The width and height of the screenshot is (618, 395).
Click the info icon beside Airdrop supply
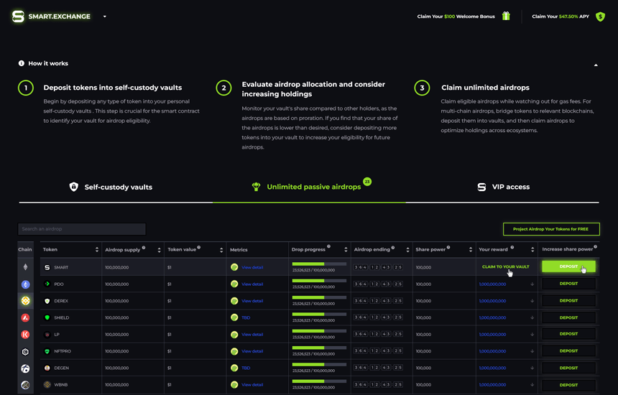pos(144,248)
